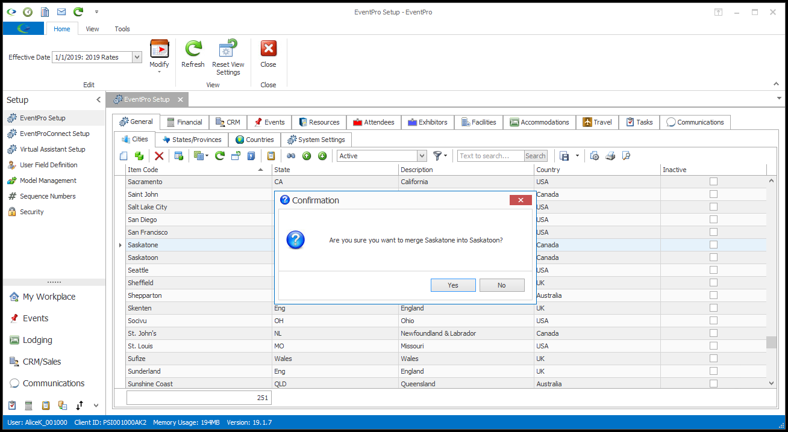Toggle Inactive checkbox for Saskatone row
Image resolution: width=788 pixels, height=432 pixels.
tap(713, 245)
